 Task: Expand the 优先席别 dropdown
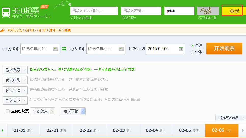click(15, 80)
